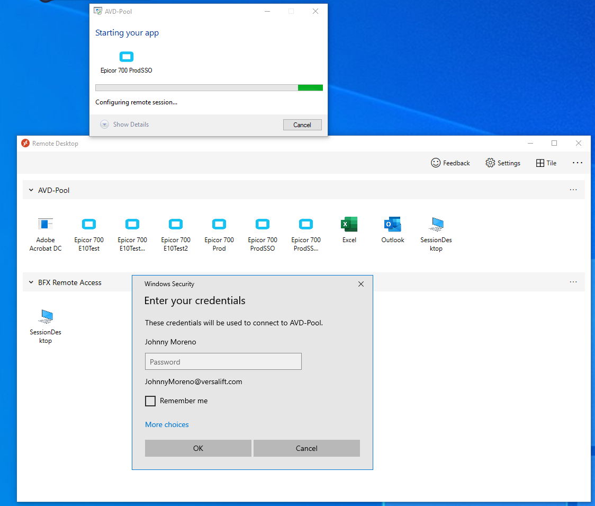The width and height of the screenshot is (595, 506).
Task: Click 'Starting your app' heading
Action: 127,33
